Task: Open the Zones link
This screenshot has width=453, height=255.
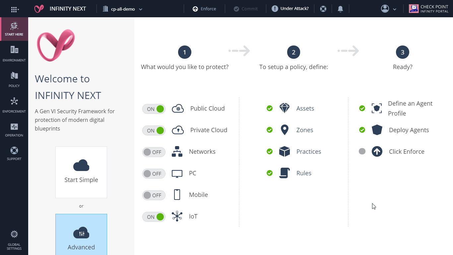Action: point(305,130)
